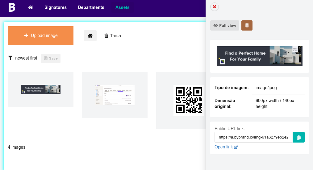The image size is (313, 170).
Task: Open the Trash folder
Action: [x=113, y=36]
